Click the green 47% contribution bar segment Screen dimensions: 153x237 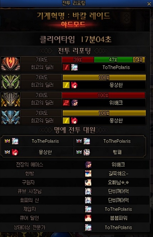[113, 60]
